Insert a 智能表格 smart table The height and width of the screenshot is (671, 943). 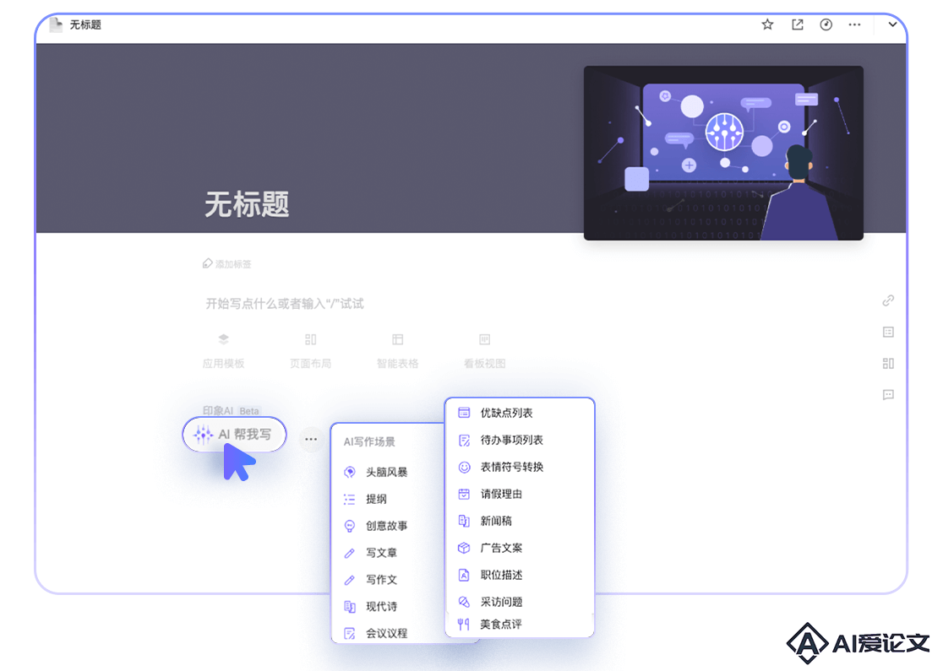397,351
